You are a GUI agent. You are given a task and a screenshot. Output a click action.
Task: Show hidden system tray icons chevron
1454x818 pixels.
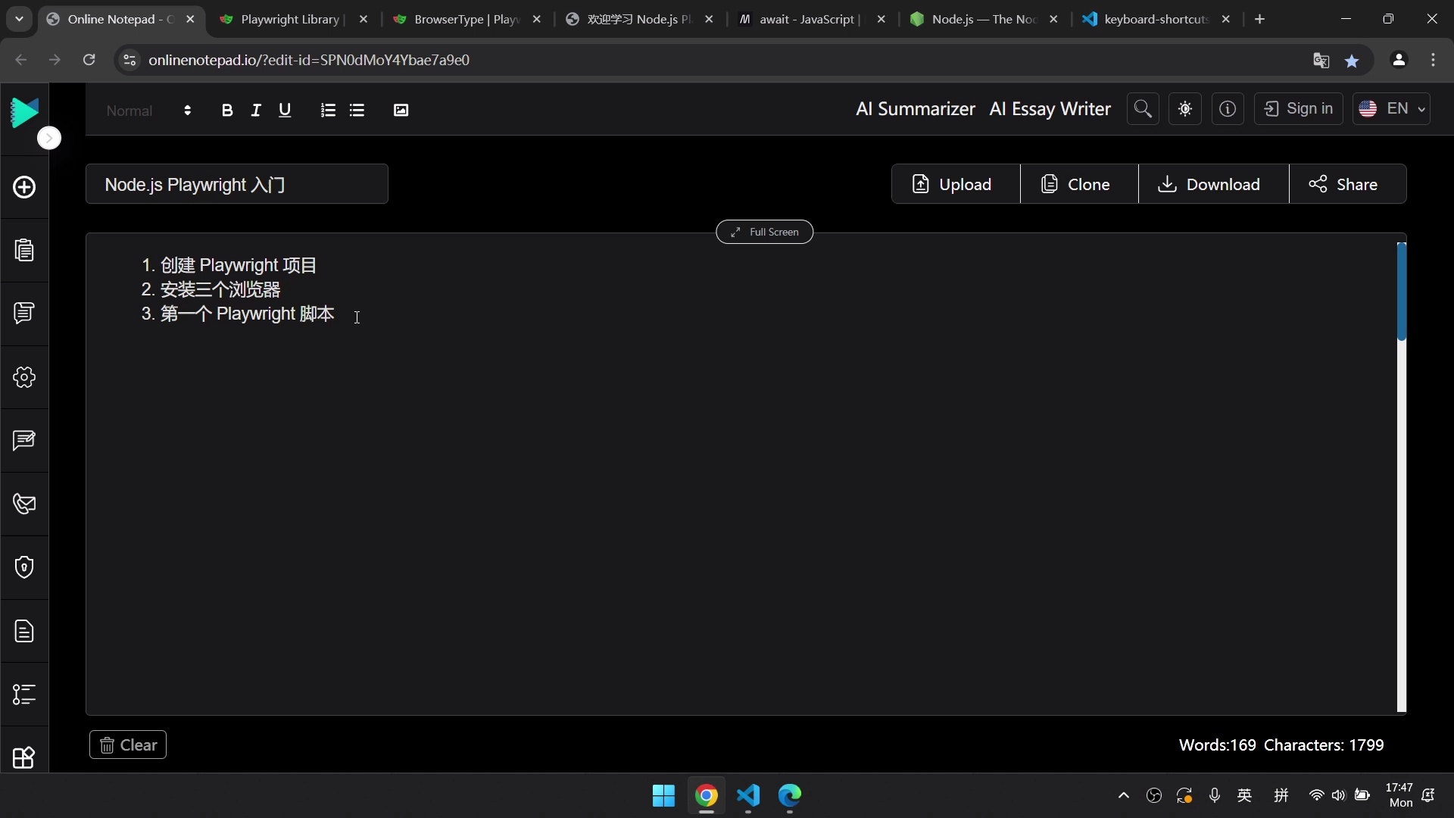click(x=1124, y=795)
